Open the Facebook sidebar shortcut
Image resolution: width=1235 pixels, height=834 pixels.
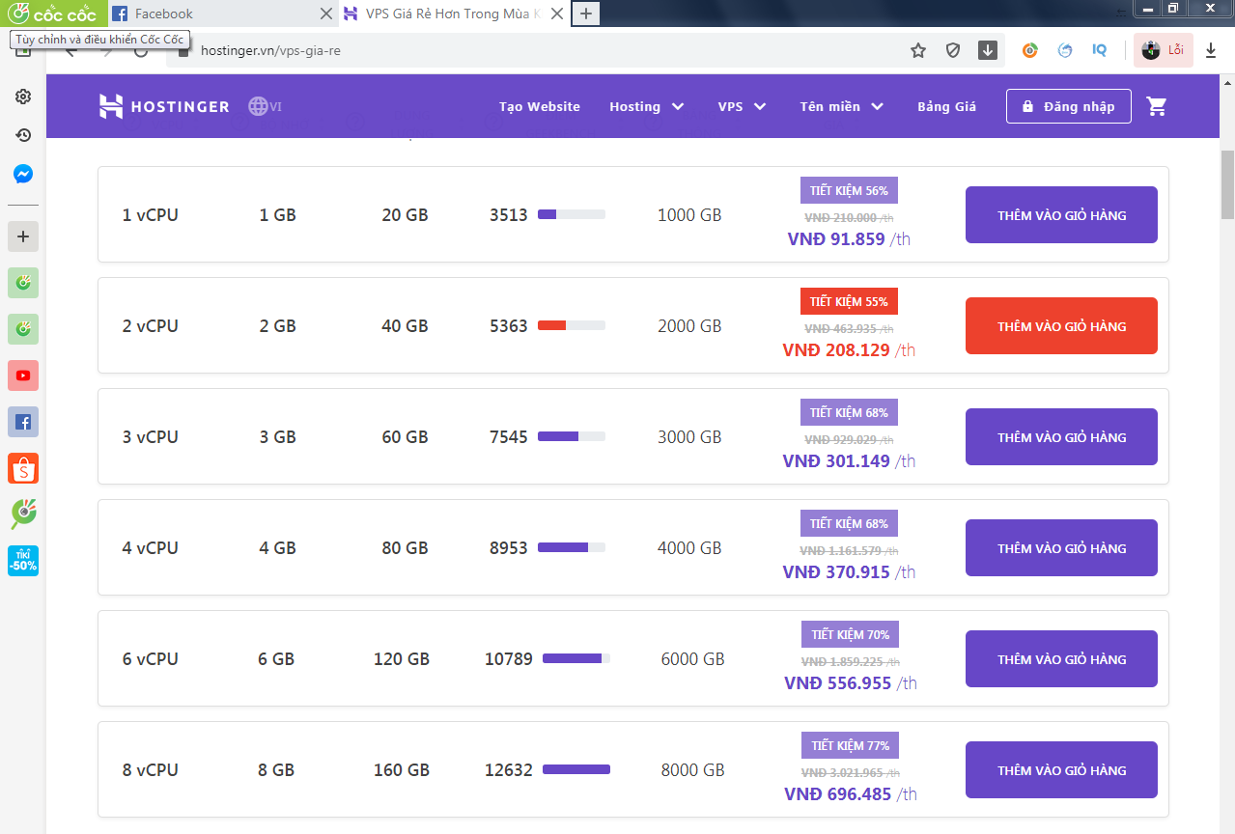coord(23,422)
